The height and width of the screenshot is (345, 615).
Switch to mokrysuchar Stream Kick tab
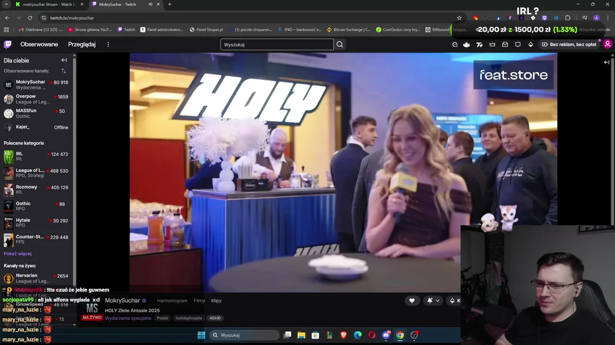(49, 4)
